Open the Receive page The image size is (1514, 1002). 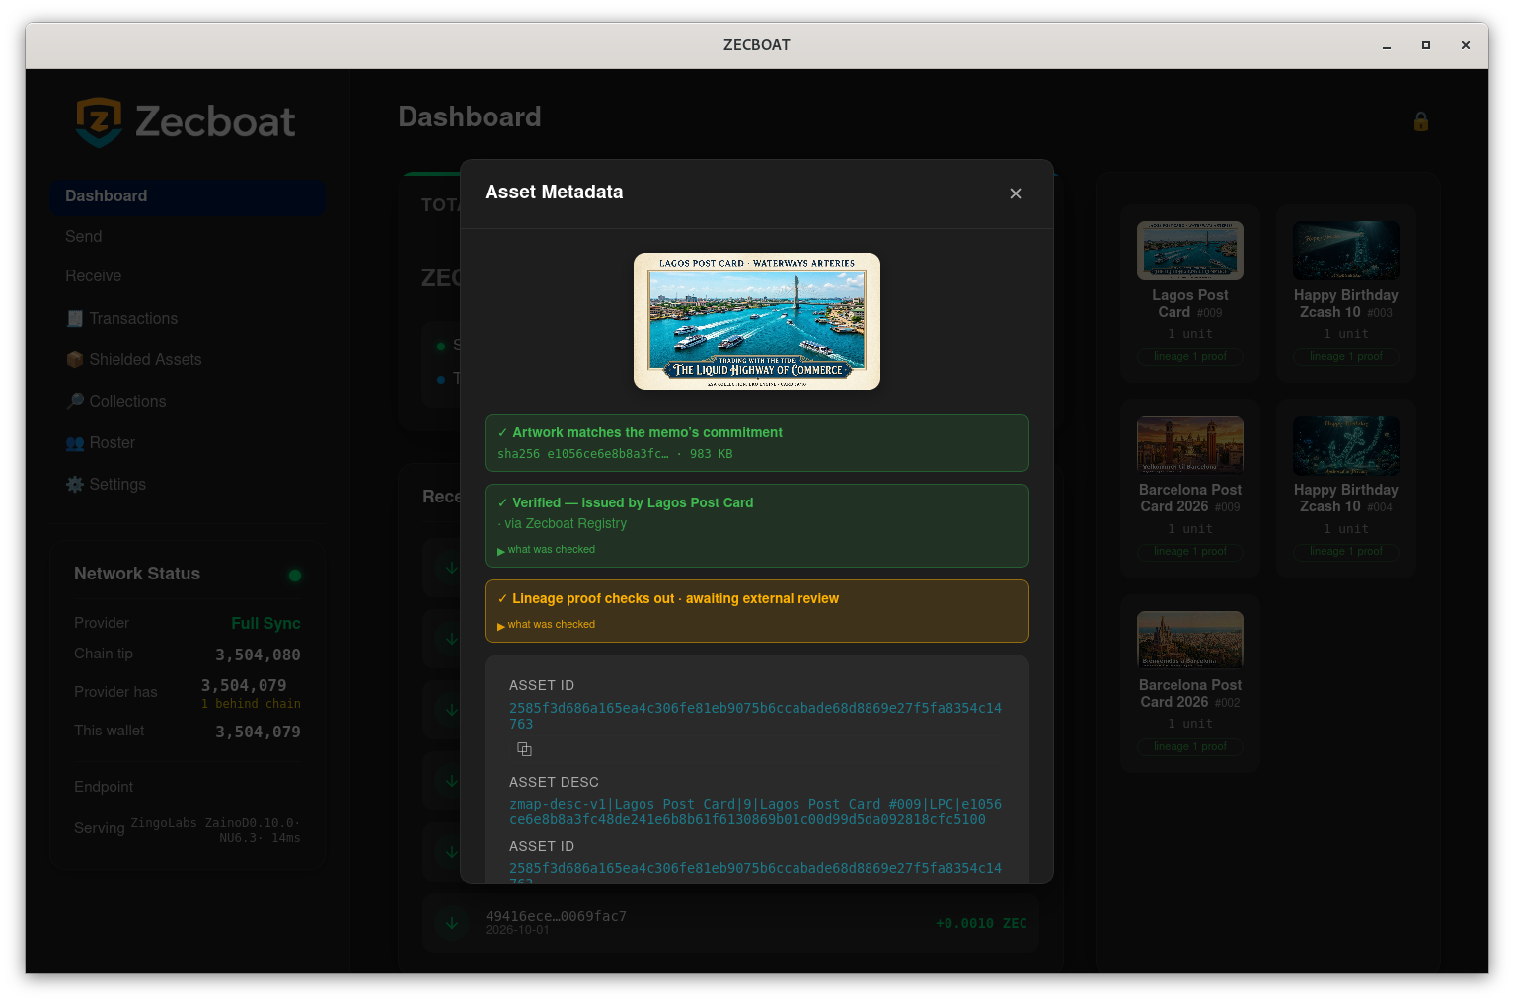(x=94, y=276)
